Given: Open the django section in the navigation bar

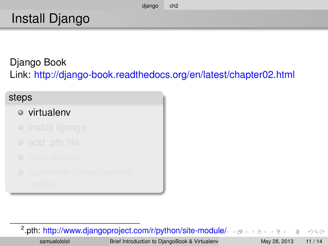Looking at the screenshot, I should pyautogui.click(x=150, y=6).
